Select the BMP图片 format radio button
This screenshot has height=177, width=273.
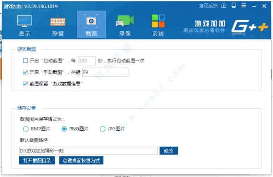pyautogui.click(x=25, y=129)
